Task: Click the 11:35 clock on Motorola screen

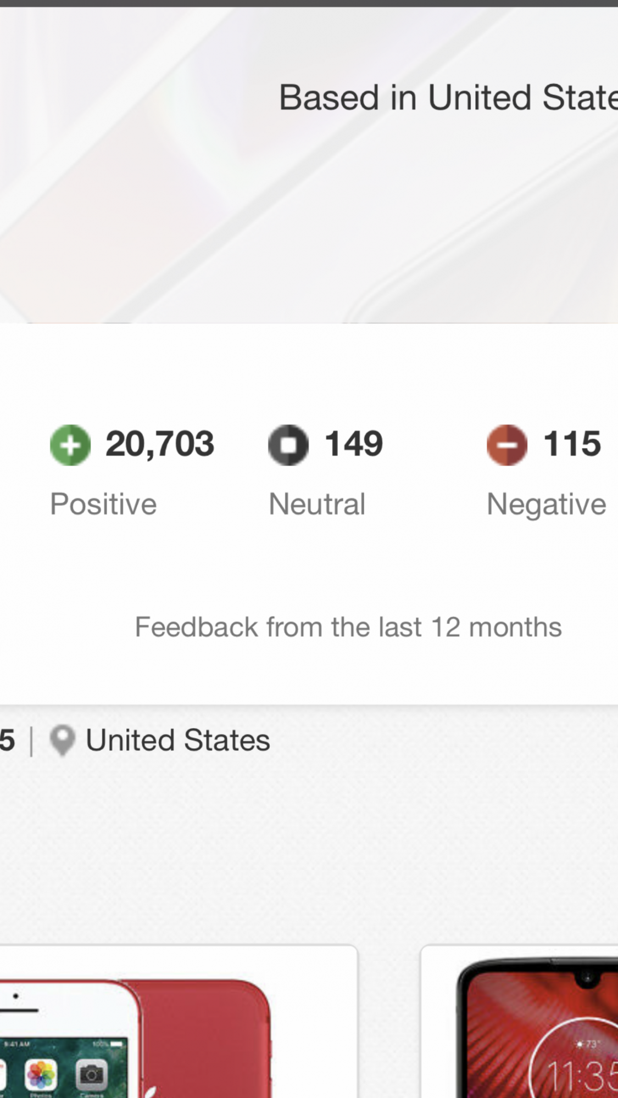Action: tap(582, 1075)
